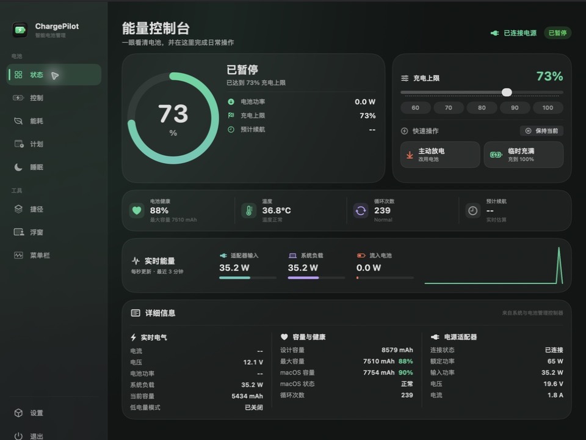Viewport: 586px width, 440px height.
Task: Click the 快速操作 lightning icon
Action: tap(404, 131)
